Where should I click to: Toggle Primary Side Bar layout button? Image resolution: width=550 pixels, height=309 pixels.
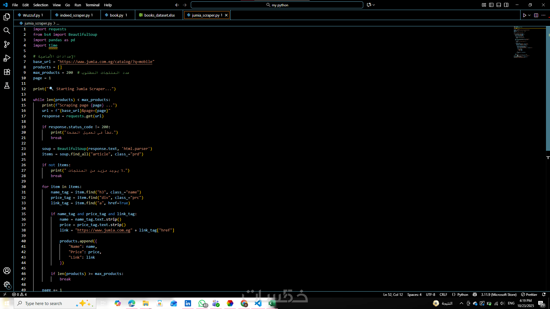[x=491, y=5]
